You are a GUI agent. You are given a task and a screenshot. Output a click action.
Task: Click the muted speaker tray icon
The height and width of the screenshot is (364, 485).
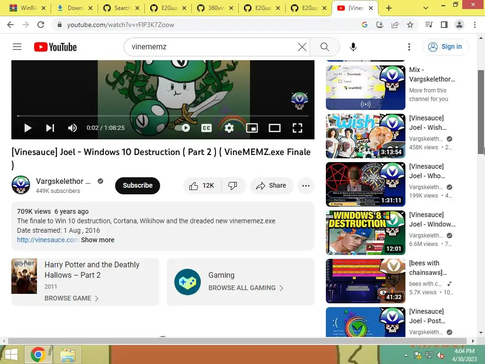pos(440,355)
